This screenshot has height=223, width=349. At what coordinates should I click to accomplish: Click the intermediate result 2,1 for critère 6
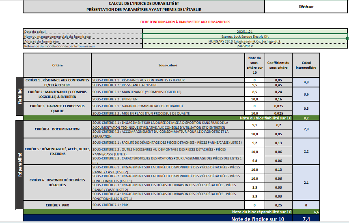pyautogui.click(x=306, y=183)
